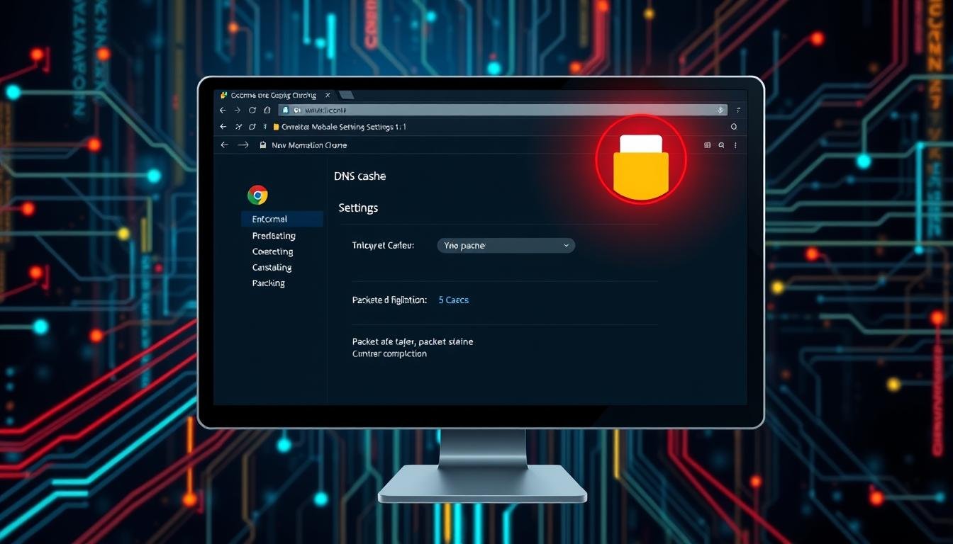Open the yellow folder bookmark icon
Viewport: 953px width, 544px height.
276,127
